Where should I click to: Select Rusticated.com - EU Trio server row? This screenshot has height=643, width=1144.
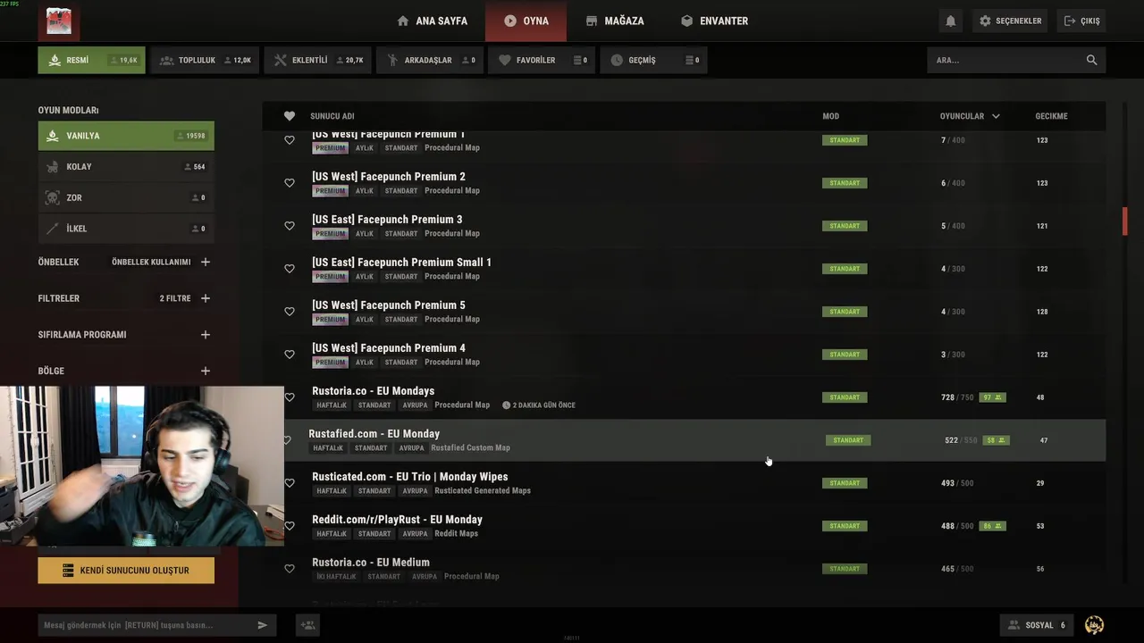click(x=684, y=483)
